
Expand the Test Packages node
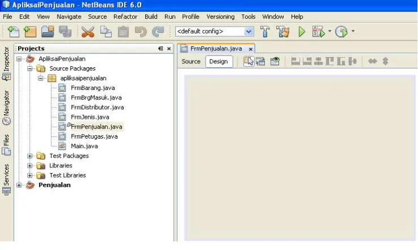[x=30, y=156]
